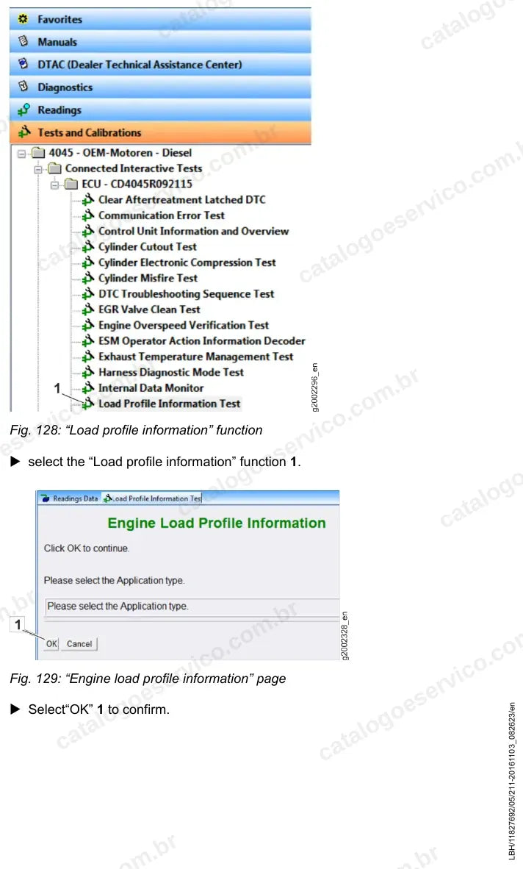Open the Favorites panel icon
The width and height of the screenshot is (523, 869).
tap(23, 19)
